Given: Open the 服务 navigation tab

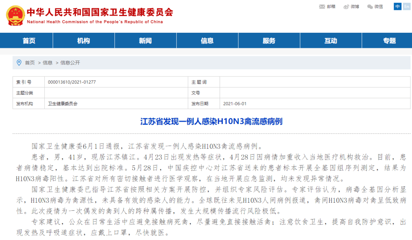Looking at the screenshot, I should coord(269,40).
